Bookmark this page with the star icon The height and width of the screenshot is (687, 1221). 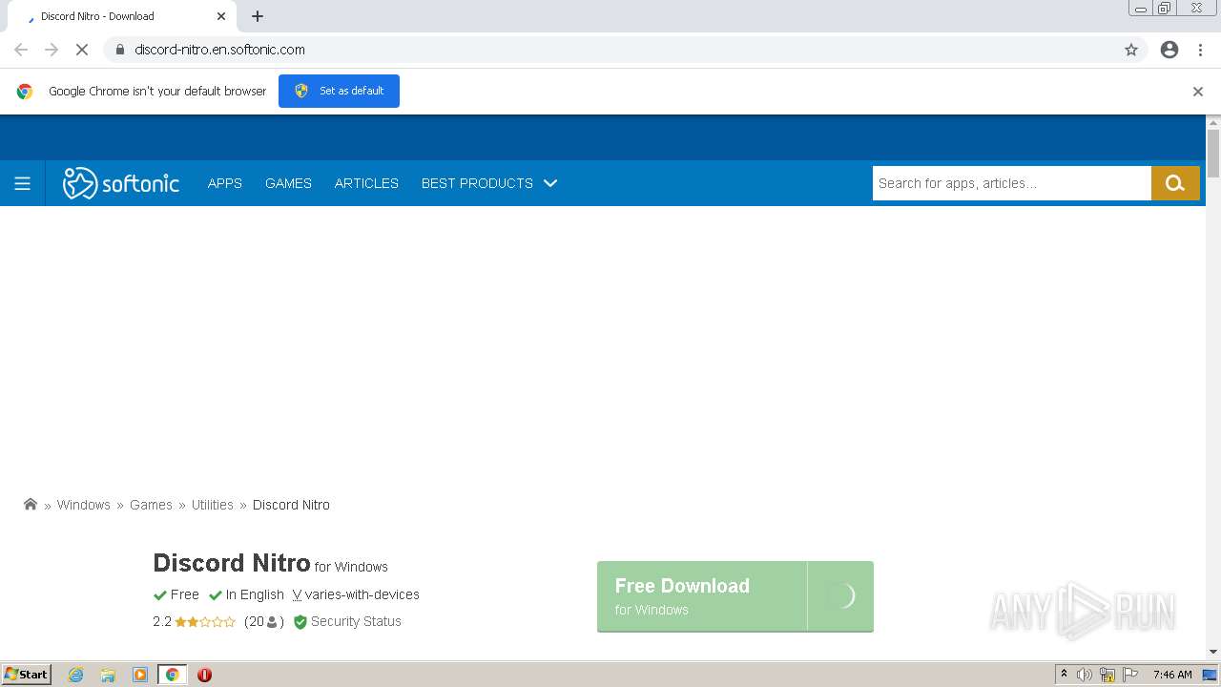(1131, 50)
